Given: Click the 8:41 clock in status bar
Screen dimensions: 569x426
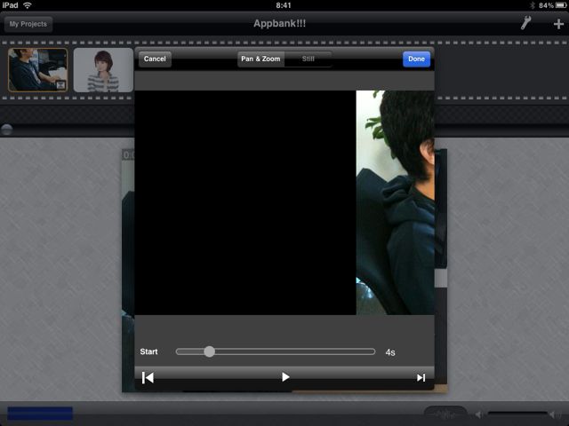Looking at the screenshot, I should [x=284, y=5].
